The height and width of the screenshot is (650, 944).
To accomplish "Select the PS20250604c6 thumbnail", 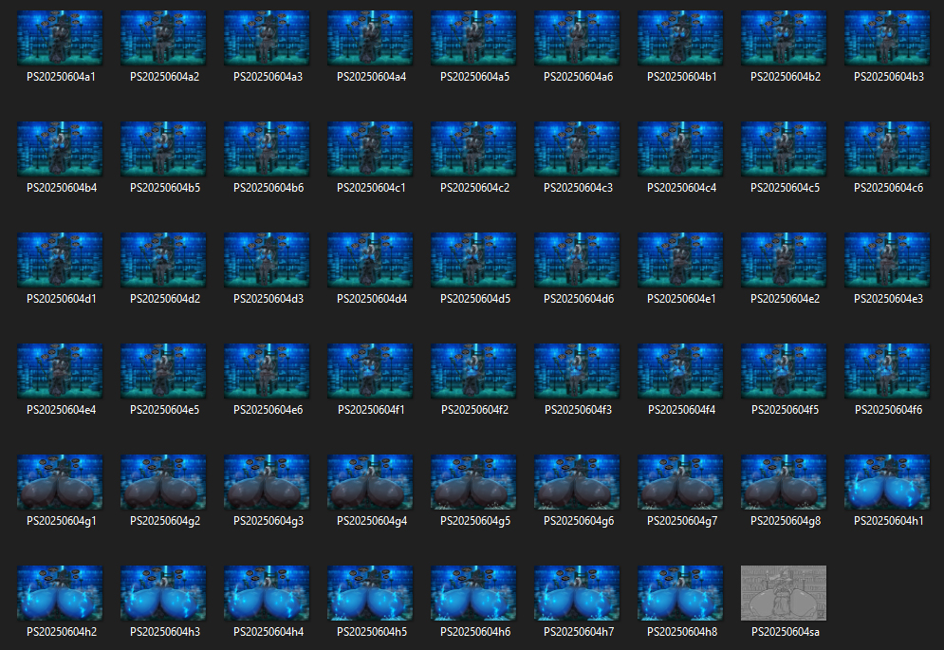I will pyautogui.click(x=887, y=149).
